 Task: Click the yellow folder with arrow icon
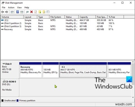point(40,12)
